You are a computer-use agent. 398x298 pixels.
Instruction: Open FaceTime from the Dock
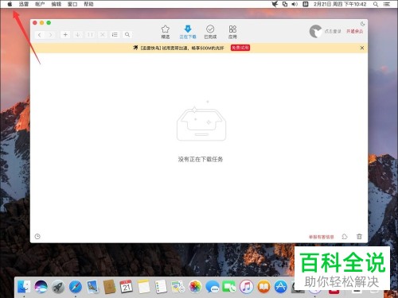229,286
